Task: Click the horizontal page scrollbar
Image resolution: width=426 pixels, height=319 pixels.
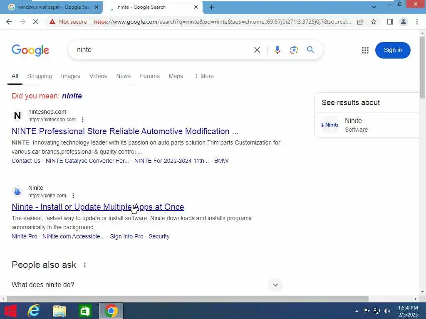Action: (188, 299)
